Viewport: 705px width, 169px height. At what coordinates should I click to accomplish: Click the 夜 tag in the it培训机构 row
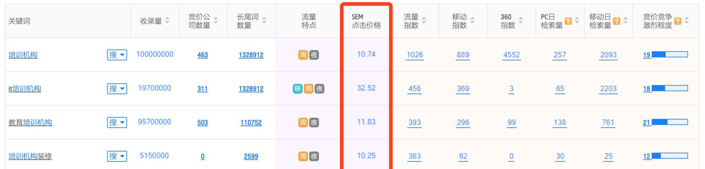click(x=319, y=89)
